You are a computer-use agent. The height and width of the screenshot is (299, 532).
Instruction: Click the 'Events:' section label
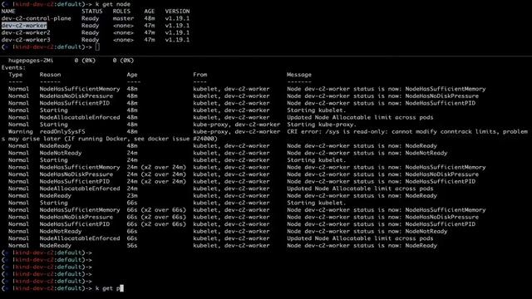click(13, 67)
